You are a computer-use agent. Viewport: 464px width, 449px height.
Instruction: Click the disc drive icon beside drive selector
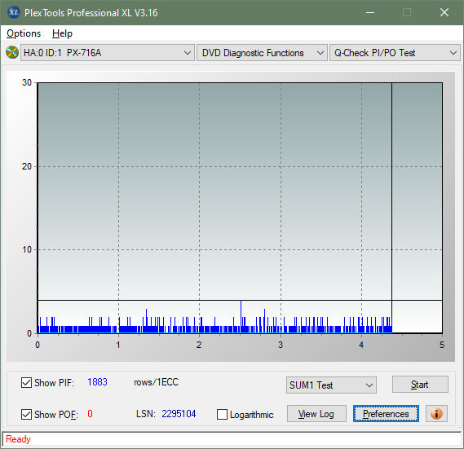coord(12,53)
